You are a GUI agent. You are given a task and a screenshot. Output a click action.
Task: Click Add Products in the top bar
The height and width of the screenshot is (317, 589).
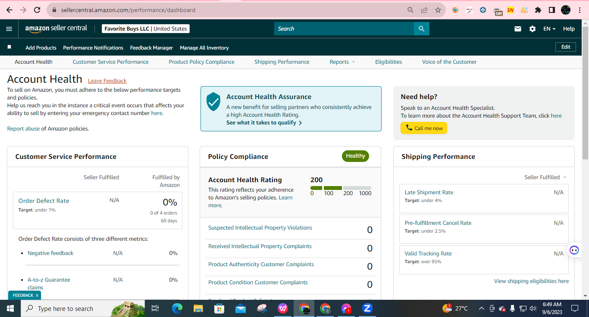41,48
